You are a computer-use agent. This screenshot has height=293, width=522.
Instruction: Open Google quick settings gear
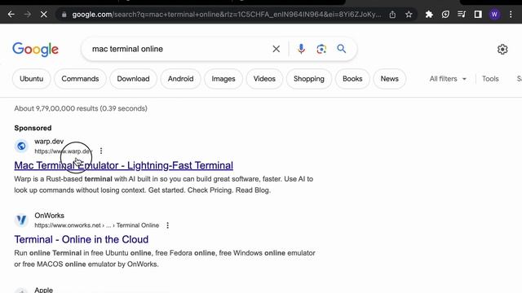(x=502, y=49)
